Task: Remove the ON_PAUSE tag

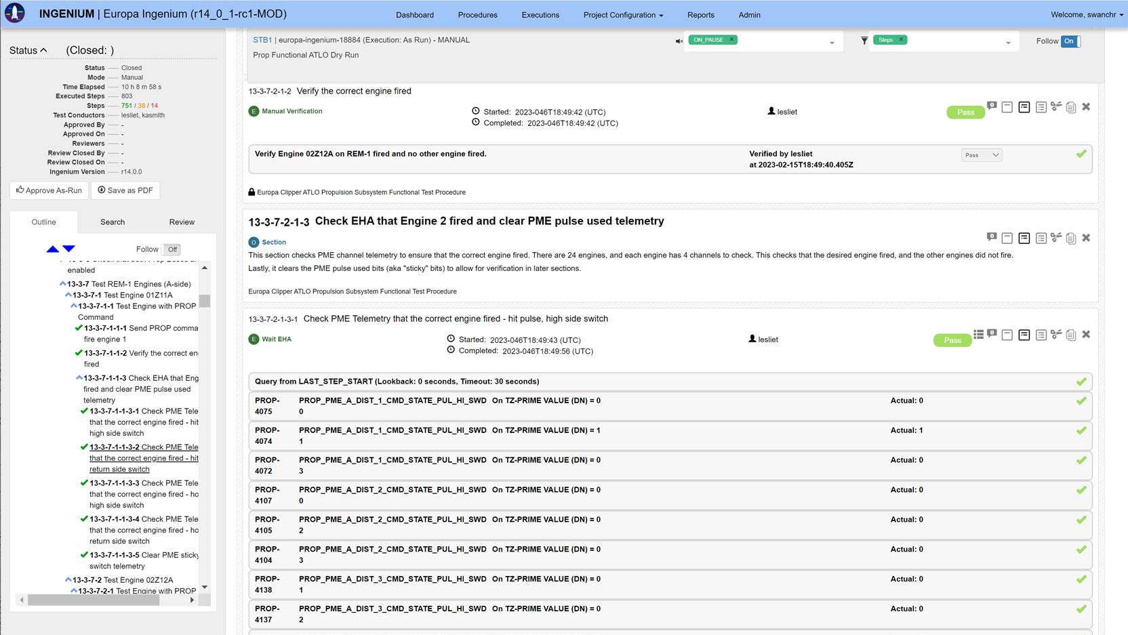Action: (x=732, y=40)
